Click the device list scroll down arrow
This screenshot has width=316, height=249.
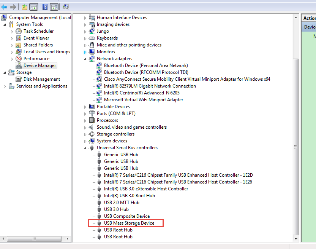pos(295,239)
